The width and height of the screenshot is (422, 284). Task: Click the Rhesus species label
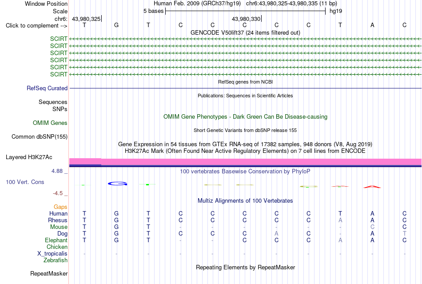pos(58,220)
